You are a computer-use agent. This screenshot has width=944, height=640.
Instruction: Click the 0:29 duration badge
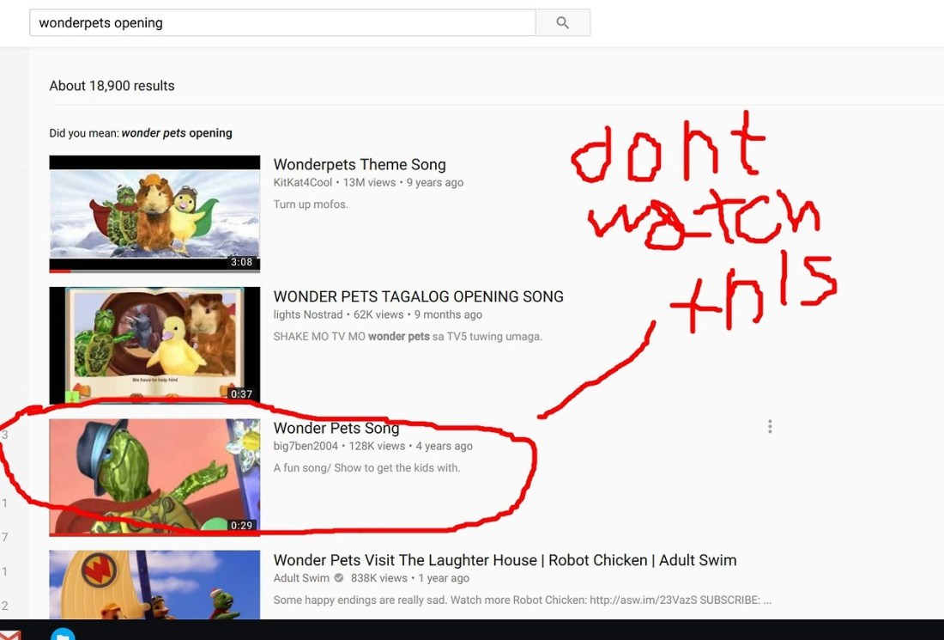tap(241, 526)
